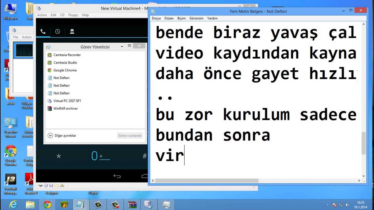Click Görevi sonlandır button
Image resolution: width=374 pixels, height=210 pixels.
pos(130,136)
